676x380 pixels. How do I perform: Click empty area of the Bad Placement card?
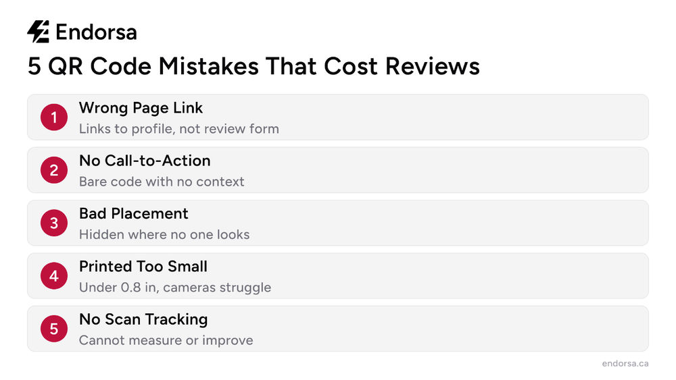pyautogui.click(x=431, y=223)
